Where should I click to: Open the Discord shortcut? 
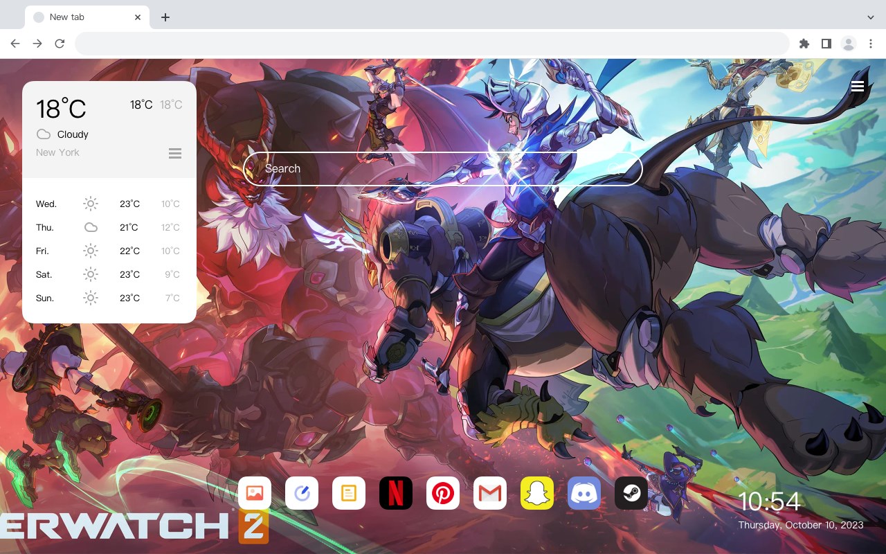pyautogui.click(x=584, y=493)
